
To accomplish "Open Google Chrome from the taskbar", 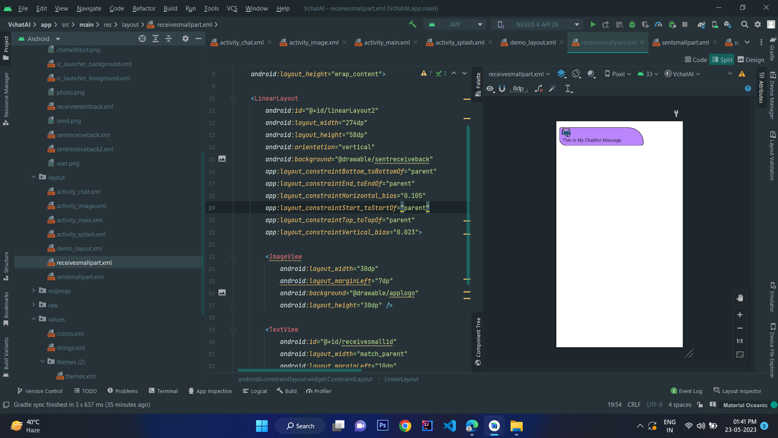I will 405,426.
